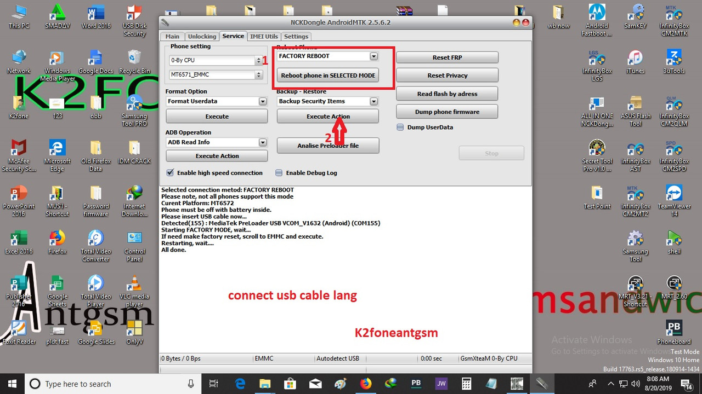702x394 pixels.
Task: Click Execute Action under Backup - Restore
Action: tap(328, 117)
